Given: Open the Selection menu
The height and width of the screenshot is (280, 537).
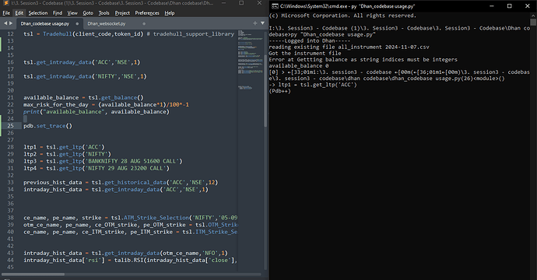Looking at the screenshot, I should coord(38,13).
